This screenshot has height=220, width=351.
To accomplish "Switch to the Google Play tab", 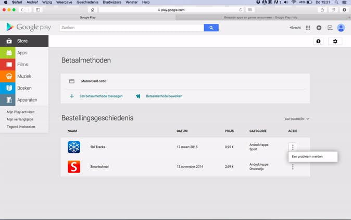I will (87, 18).
